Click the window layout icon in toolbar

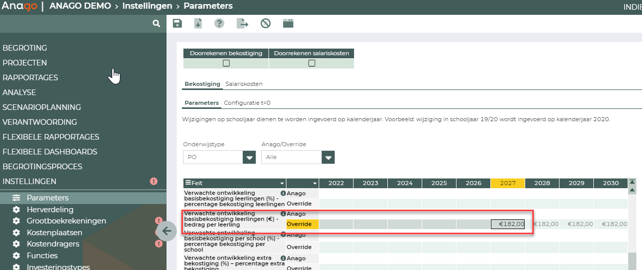point(288,23)
